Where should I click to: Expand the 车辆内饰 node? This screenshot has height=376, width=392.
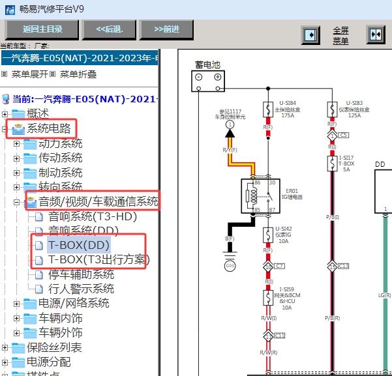point(16,318)
